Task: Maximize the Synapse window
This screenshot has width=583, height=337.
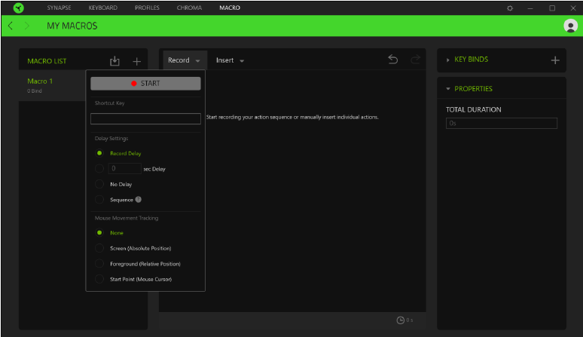Action: [x=552, y=8]
